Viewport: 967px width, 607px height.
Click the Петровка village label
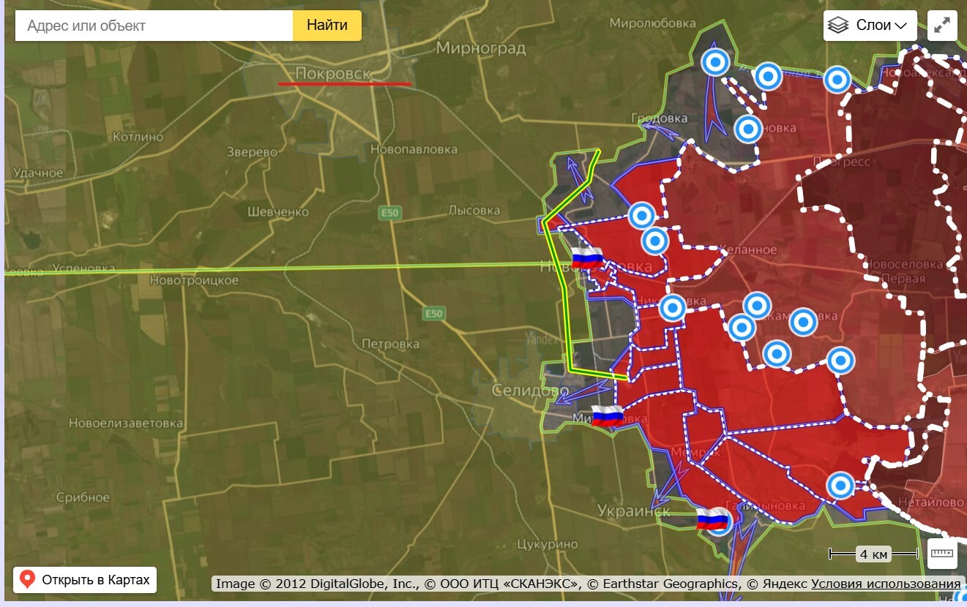click(x=390, y=344)
